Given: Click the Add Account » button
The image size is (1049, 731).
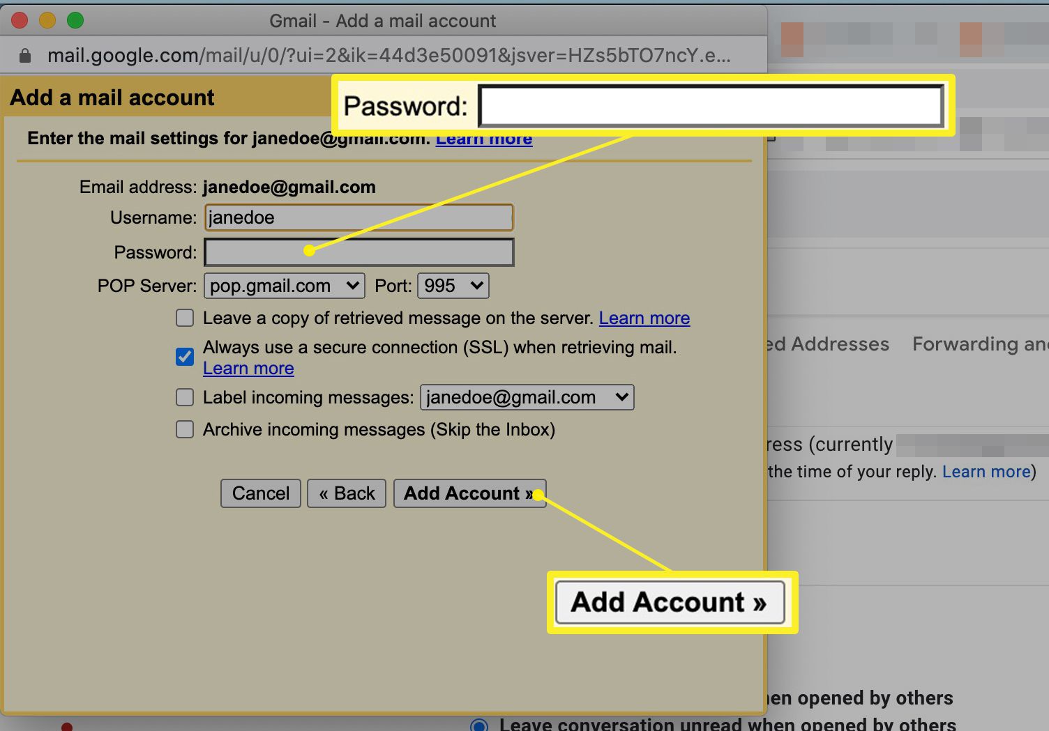Looking at the screenshot, I should (x=469, y=493).
